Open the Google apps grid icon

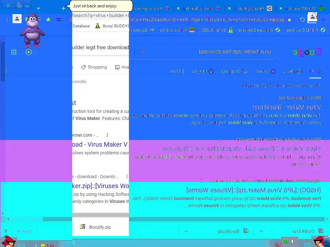(14, 52)
